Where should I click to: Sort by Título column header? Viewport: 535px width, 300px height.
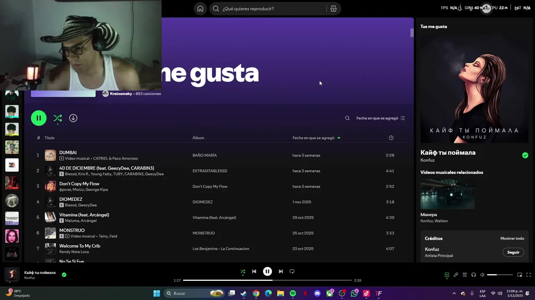[50, 138]
